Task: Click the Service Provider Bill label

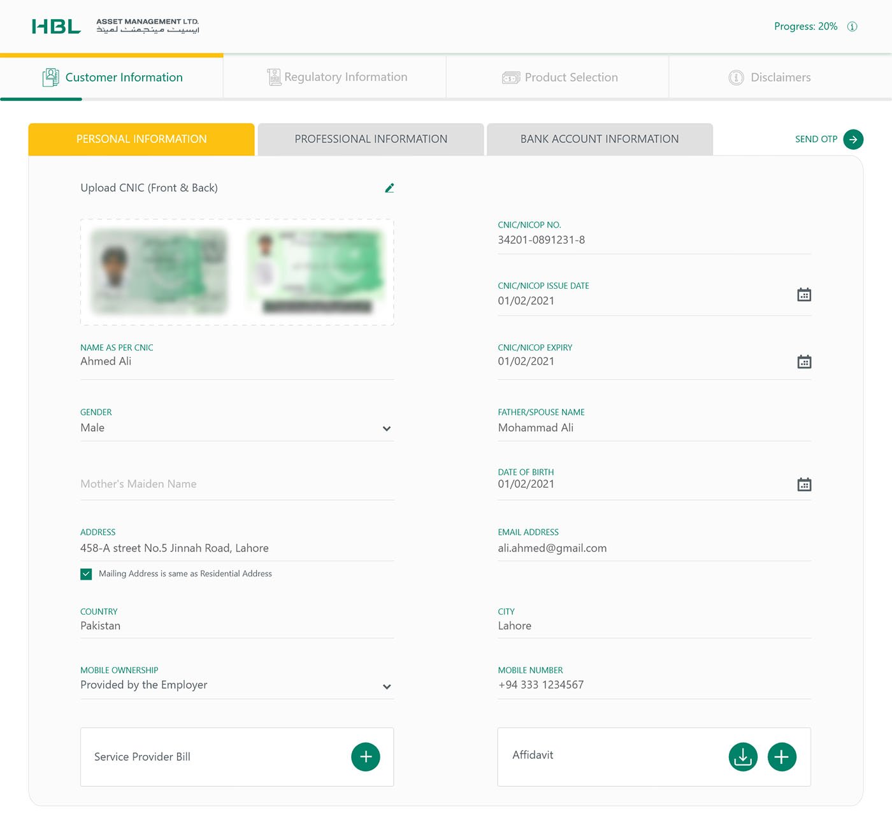Action: click(142, 756)
